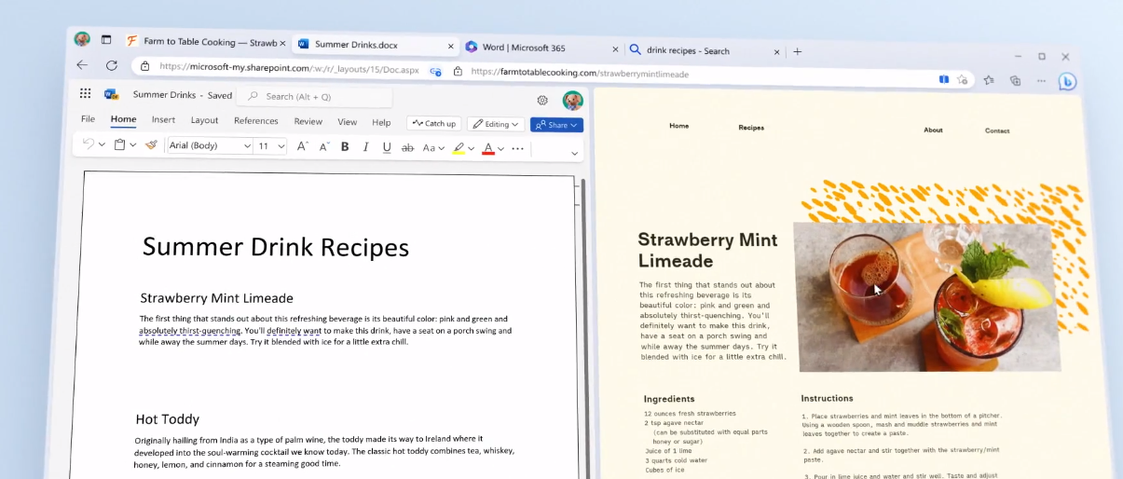Click the strawberry drink photo on website
Image resolution: width=1123 pixels, height=479 pixels.
(927, 296)
